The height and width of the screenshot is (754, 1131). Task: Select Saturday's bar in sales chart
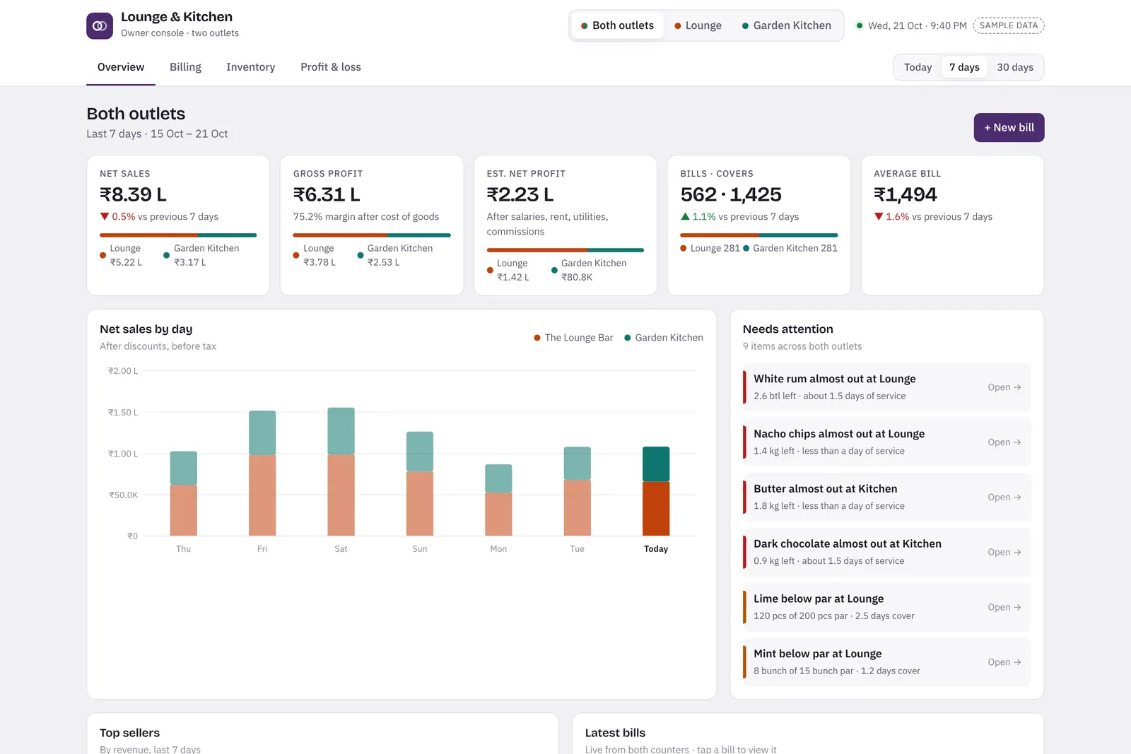(x=341, y=471)
